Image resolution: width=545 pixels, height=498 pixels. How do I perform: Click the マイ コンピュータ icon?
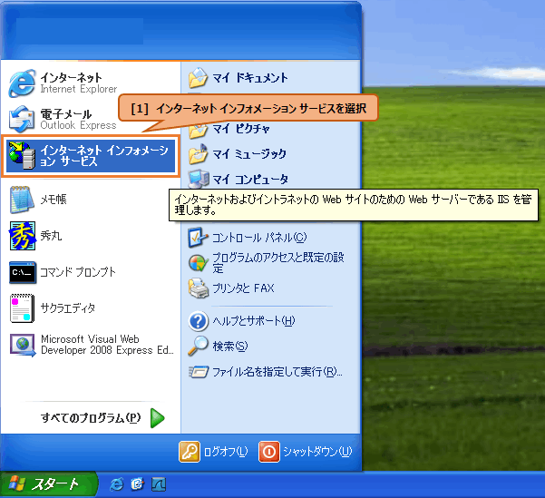pyautogui.click(x=199, y=179)
